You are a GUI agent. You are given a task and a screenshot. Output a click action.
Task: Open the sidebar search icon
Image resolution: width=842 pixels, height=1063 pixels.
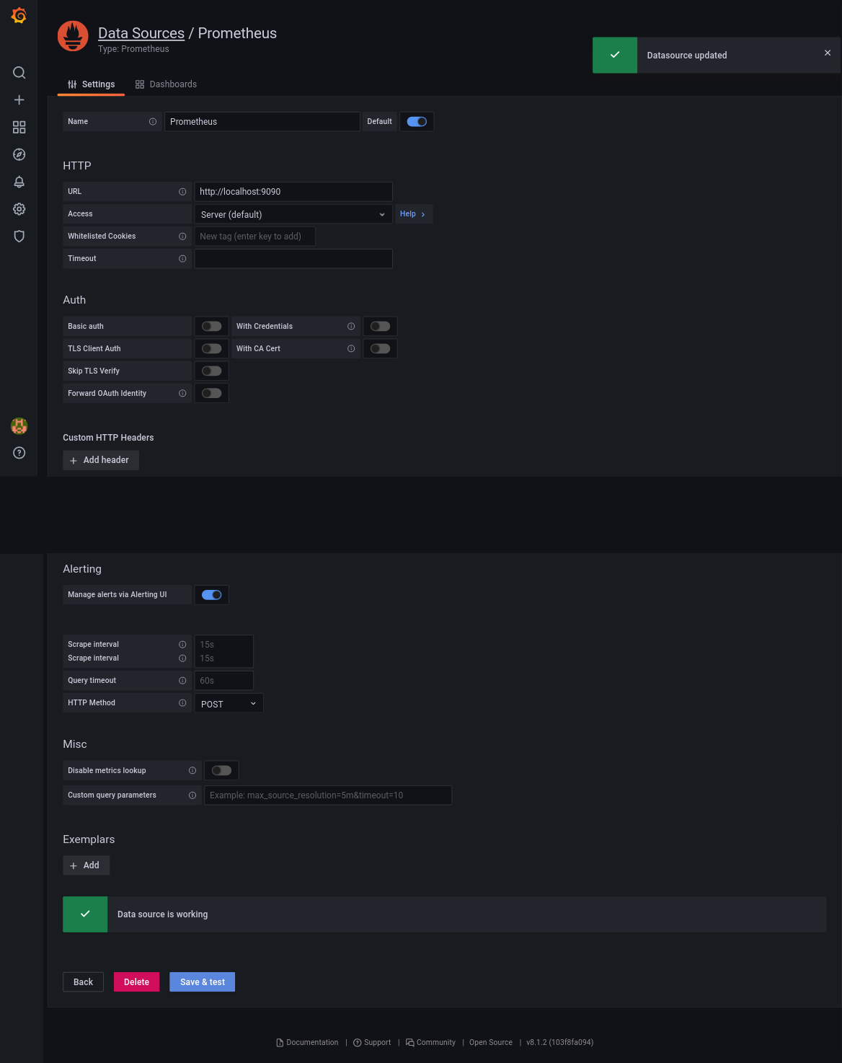coord(19,73)
